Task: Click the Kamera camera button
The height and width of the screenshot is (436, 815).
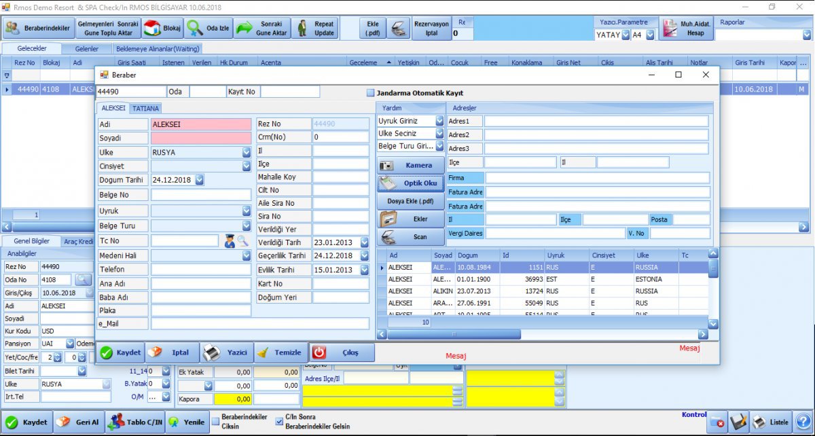Action: coord(410,165)
